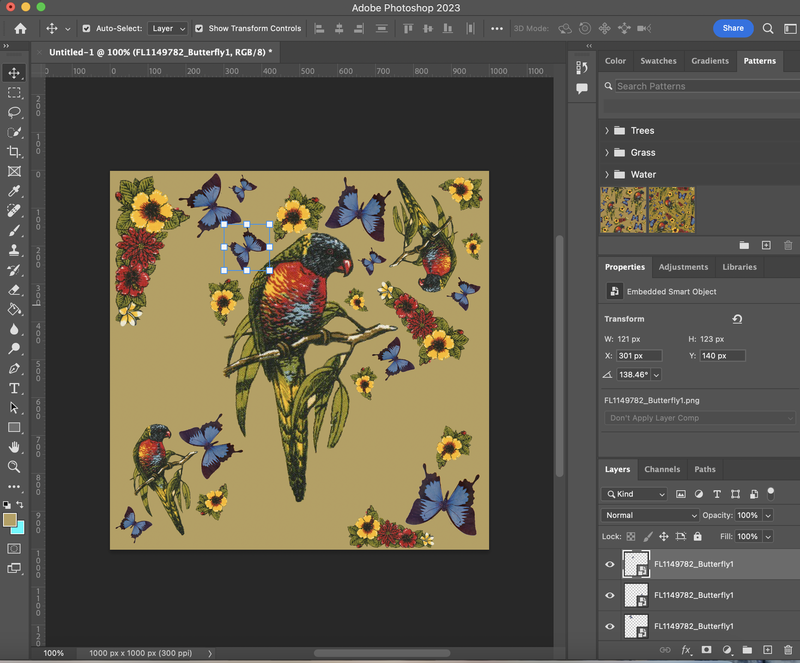Select the Clone Stamp tool
The width and height of the screenshot is (800, 663).
tap(14, 250)
